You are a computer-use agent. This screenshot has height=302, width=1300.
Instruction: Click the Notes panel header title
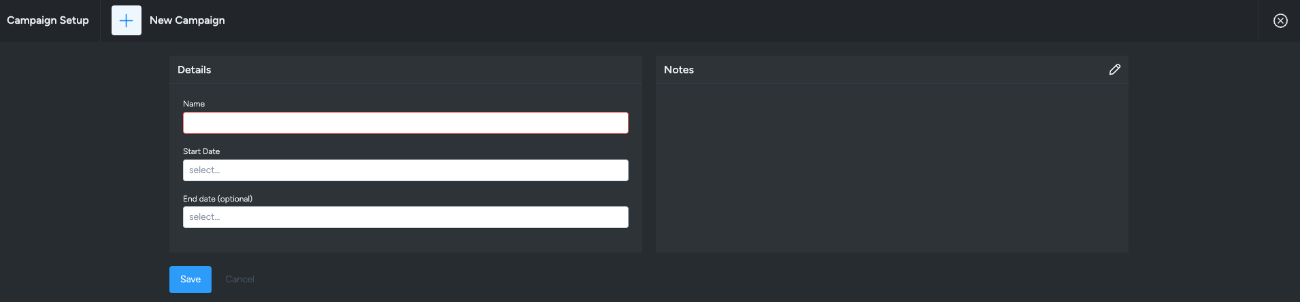(x=679, y=70)
